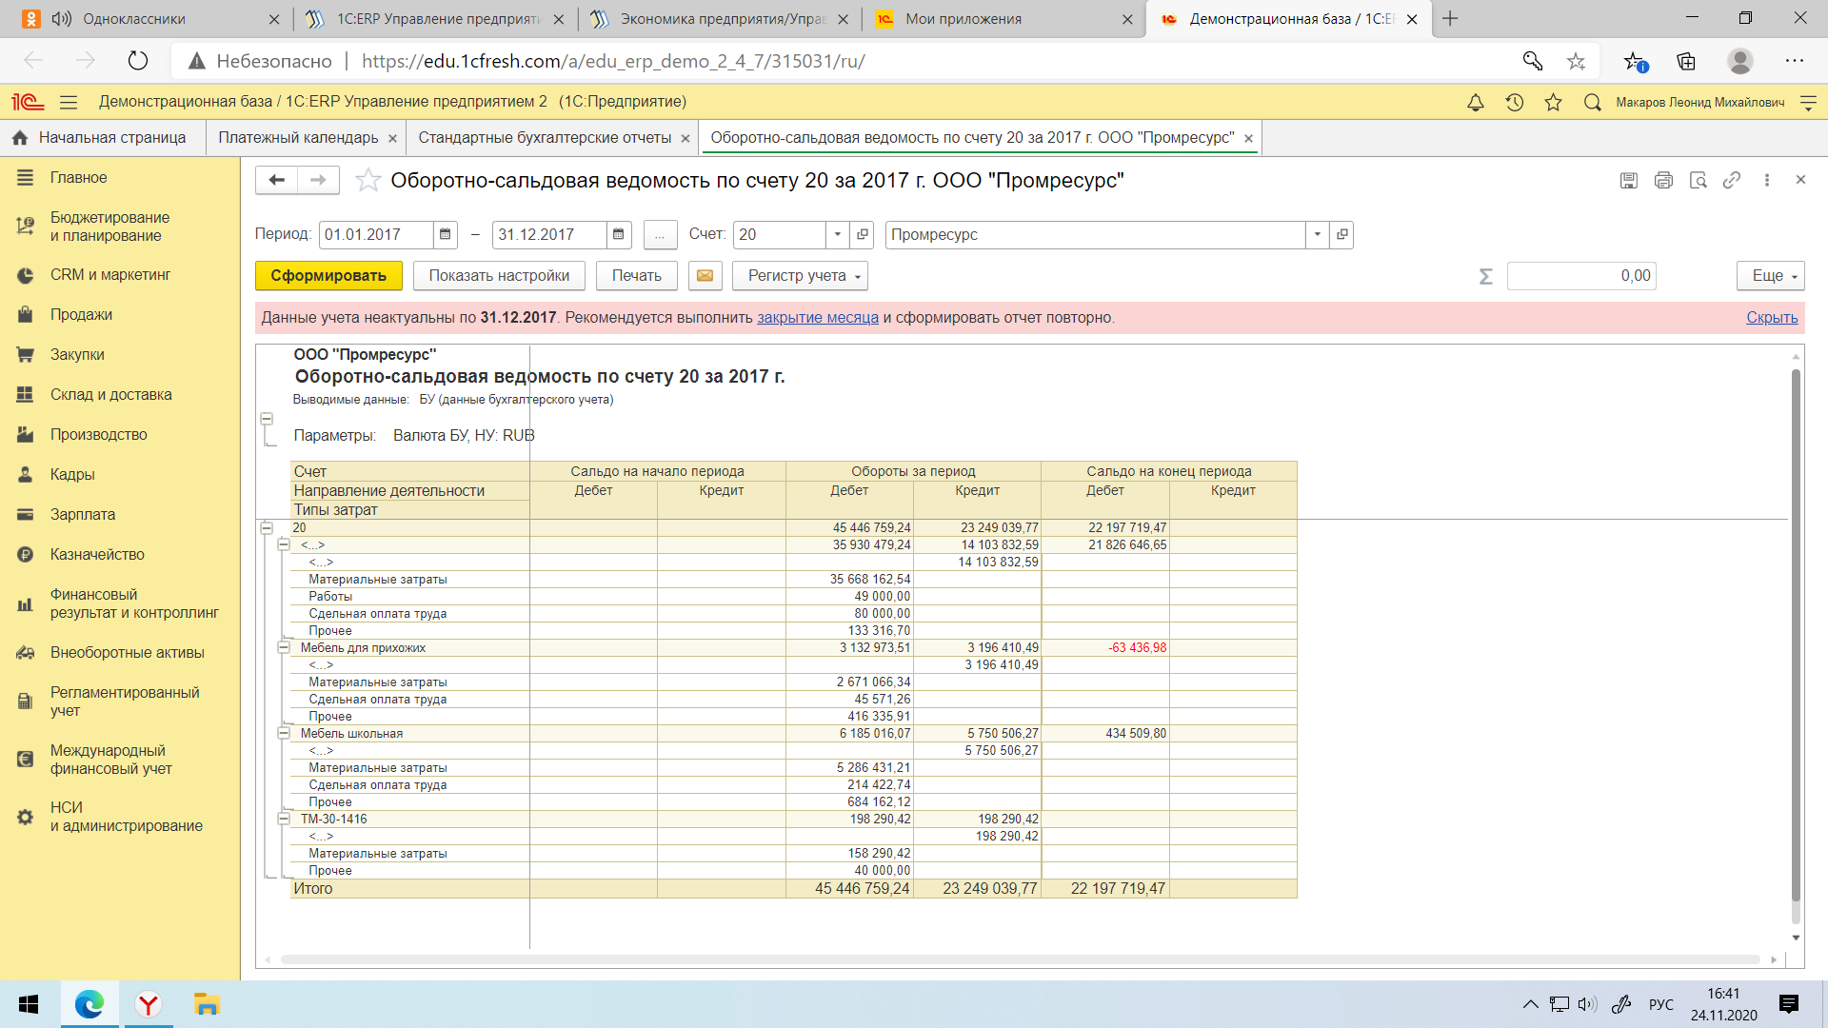Viewport: 1828px width, 1028px height.
Task: Open account 20 selection form icon
Action: pos(863,234)
